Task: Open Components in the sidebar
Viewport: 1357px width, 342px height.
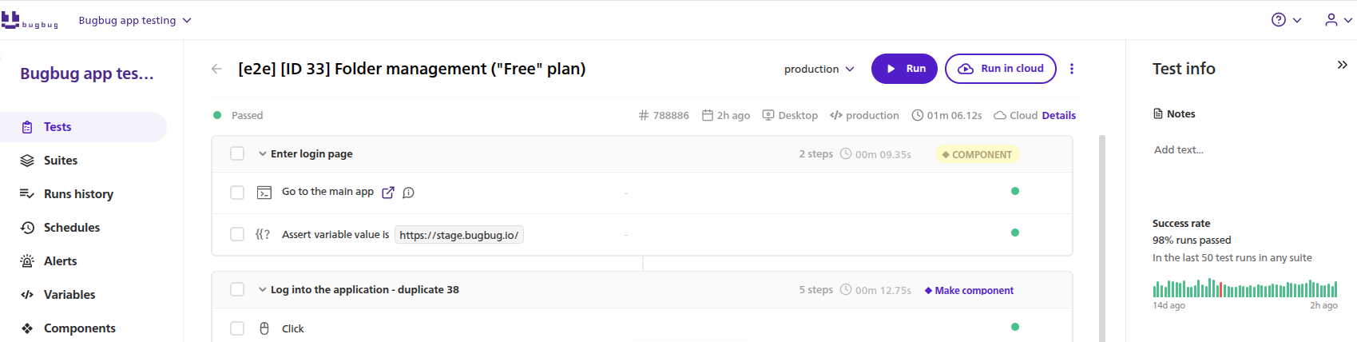Action: (x=79, y=328)
